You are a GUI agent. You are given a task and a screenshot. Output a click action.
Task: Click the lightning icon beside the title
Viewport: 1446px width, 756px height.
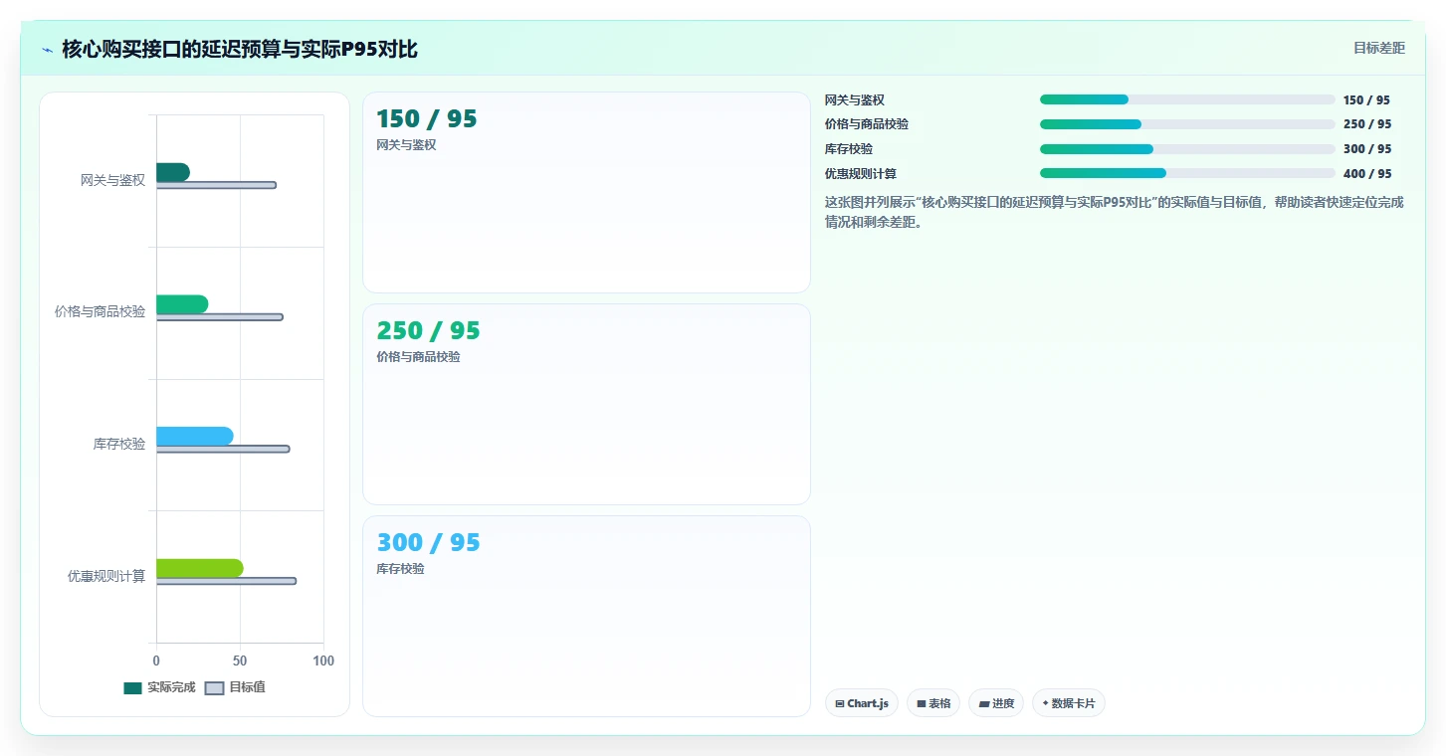[47, 50]
